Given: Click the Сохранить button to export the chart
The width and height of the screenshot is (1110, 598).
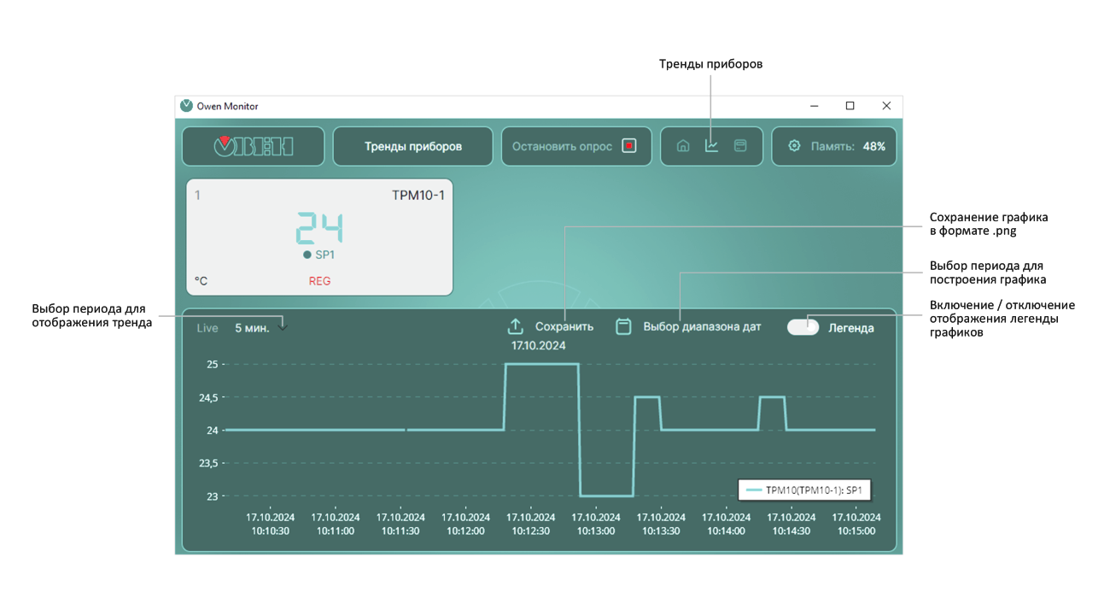Looking at the screenshot, I should (565, 325).
